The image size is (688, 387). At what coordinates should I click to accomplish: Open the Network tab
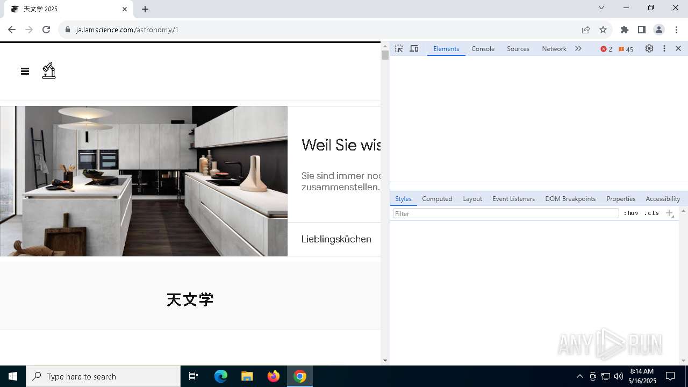(x=554, y=48)
